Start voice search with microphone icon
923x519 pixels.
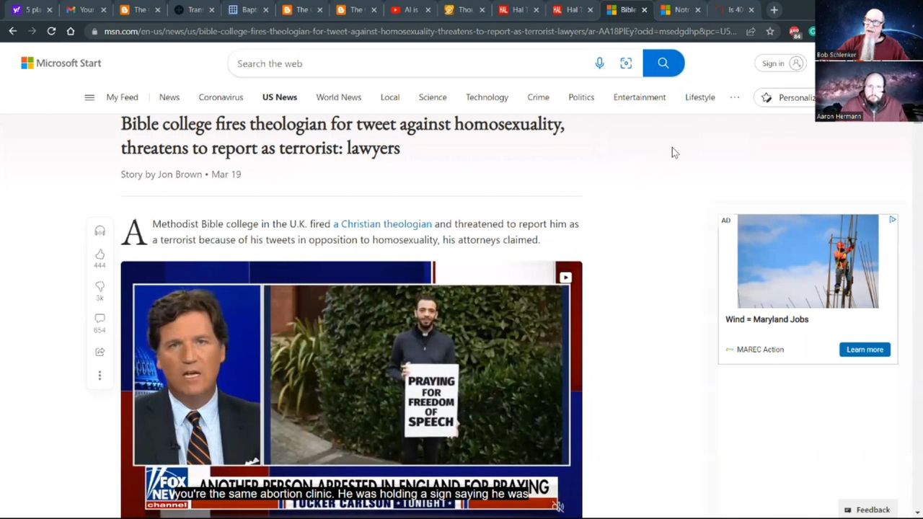pos(599,63)
